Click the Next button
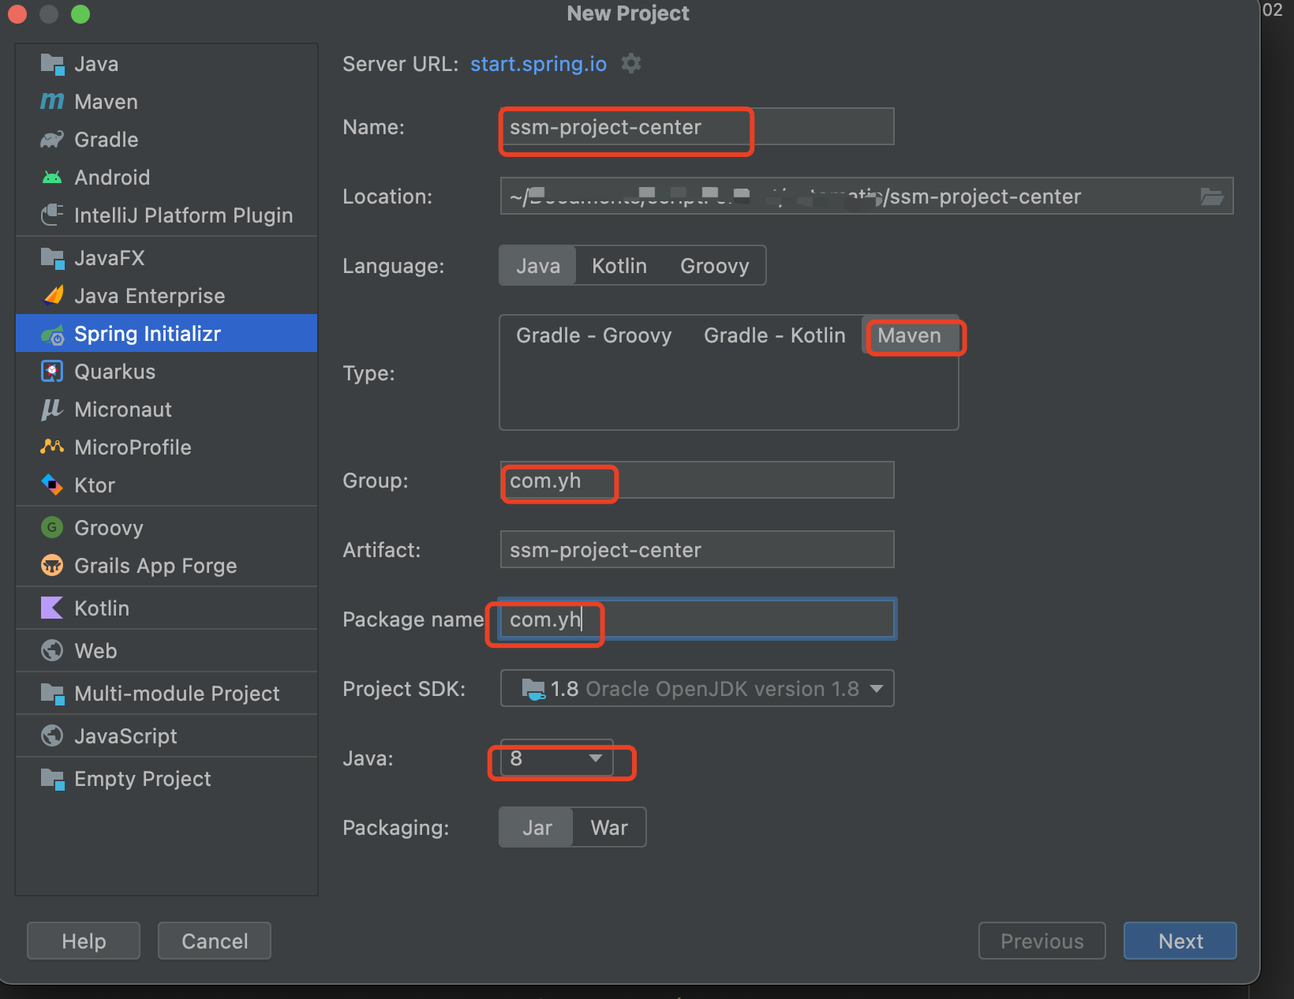 [1180, 941]
